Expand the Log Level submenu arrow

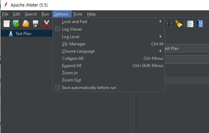click(x=160, y=36)
